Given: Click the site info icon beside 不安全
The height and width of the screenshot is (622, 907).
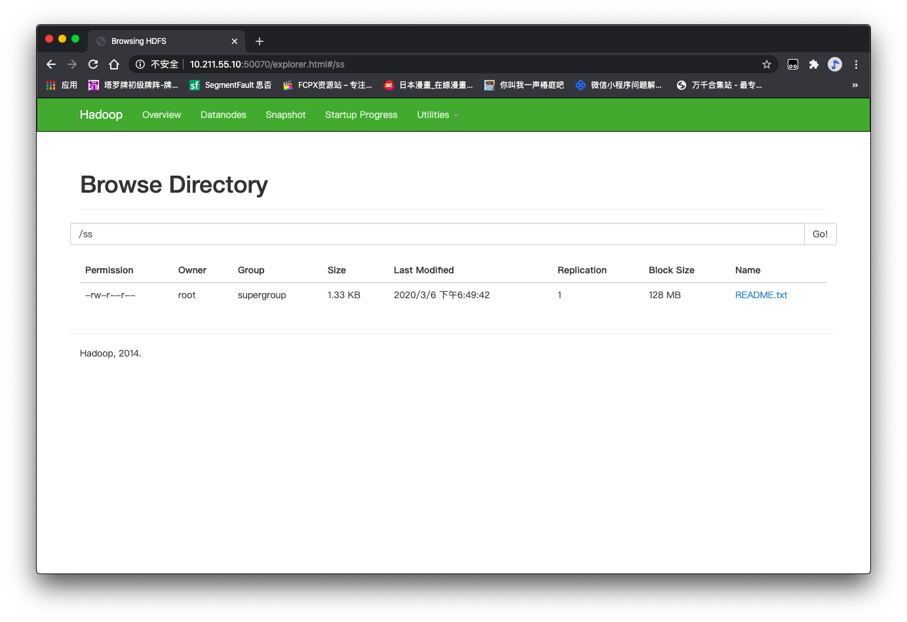Looking at the screenshot, I should point(140,64).
